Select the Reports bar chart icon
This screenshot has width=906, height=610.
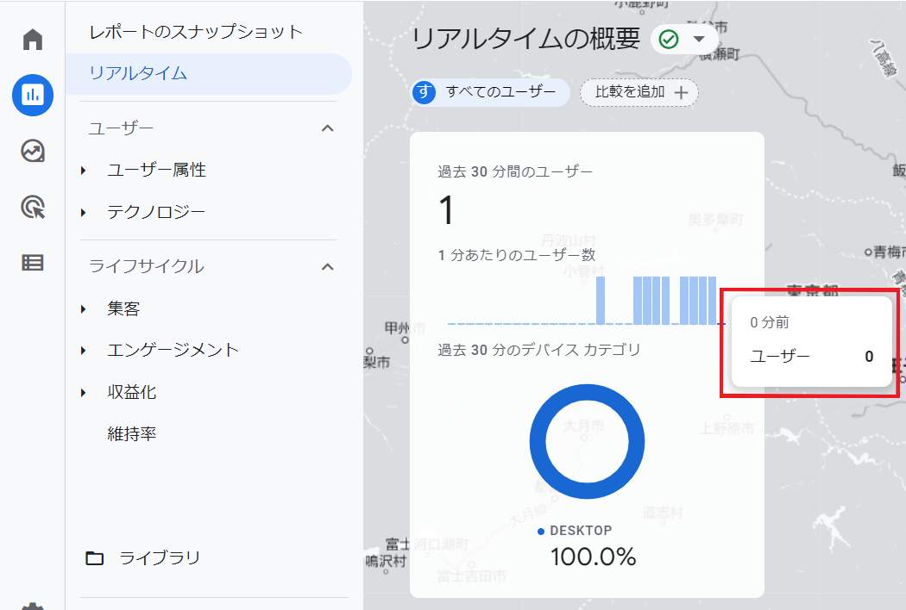(33, 95)
